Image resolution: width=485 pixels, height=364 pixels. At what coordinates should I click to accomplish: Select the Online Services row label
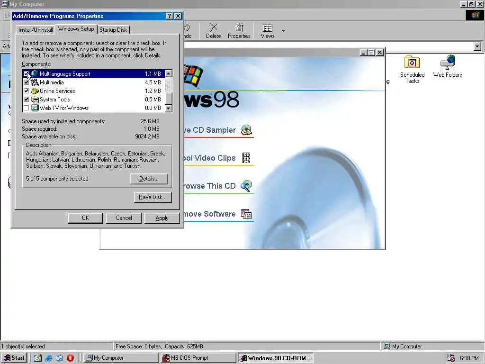click(x=57, y=91)
